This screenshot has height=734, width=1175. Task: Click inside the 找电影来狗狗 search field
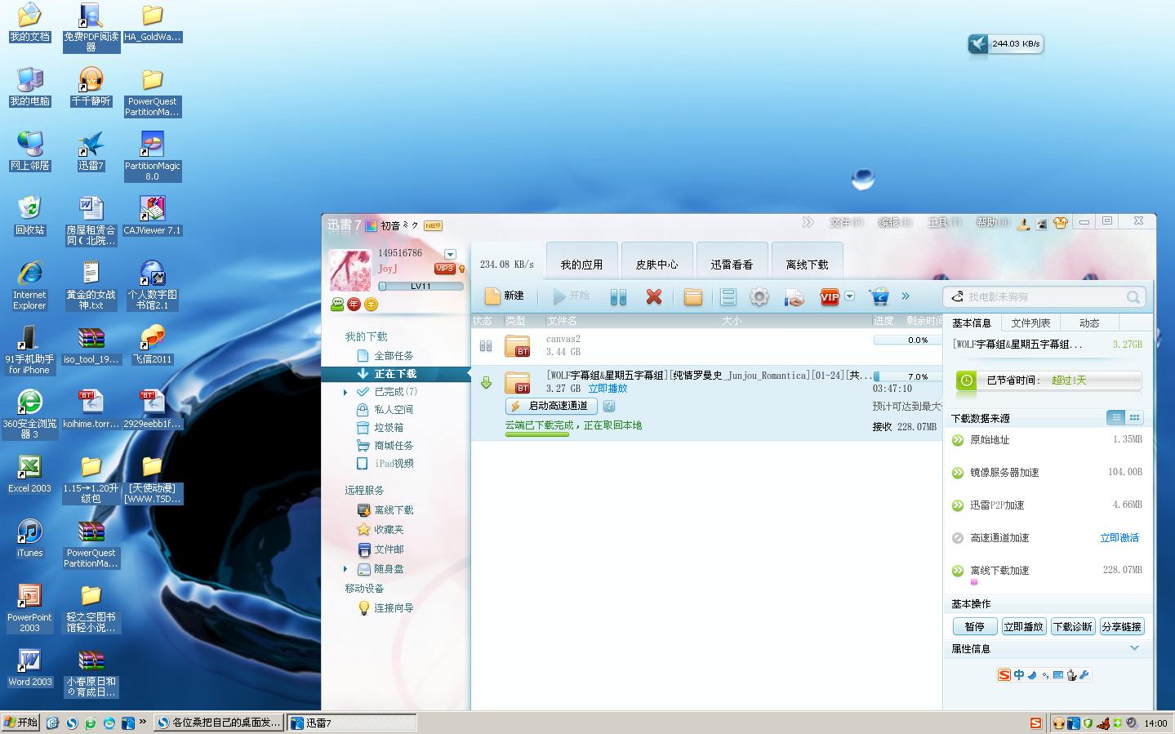pyautogui.click(x=1043, y=297)
